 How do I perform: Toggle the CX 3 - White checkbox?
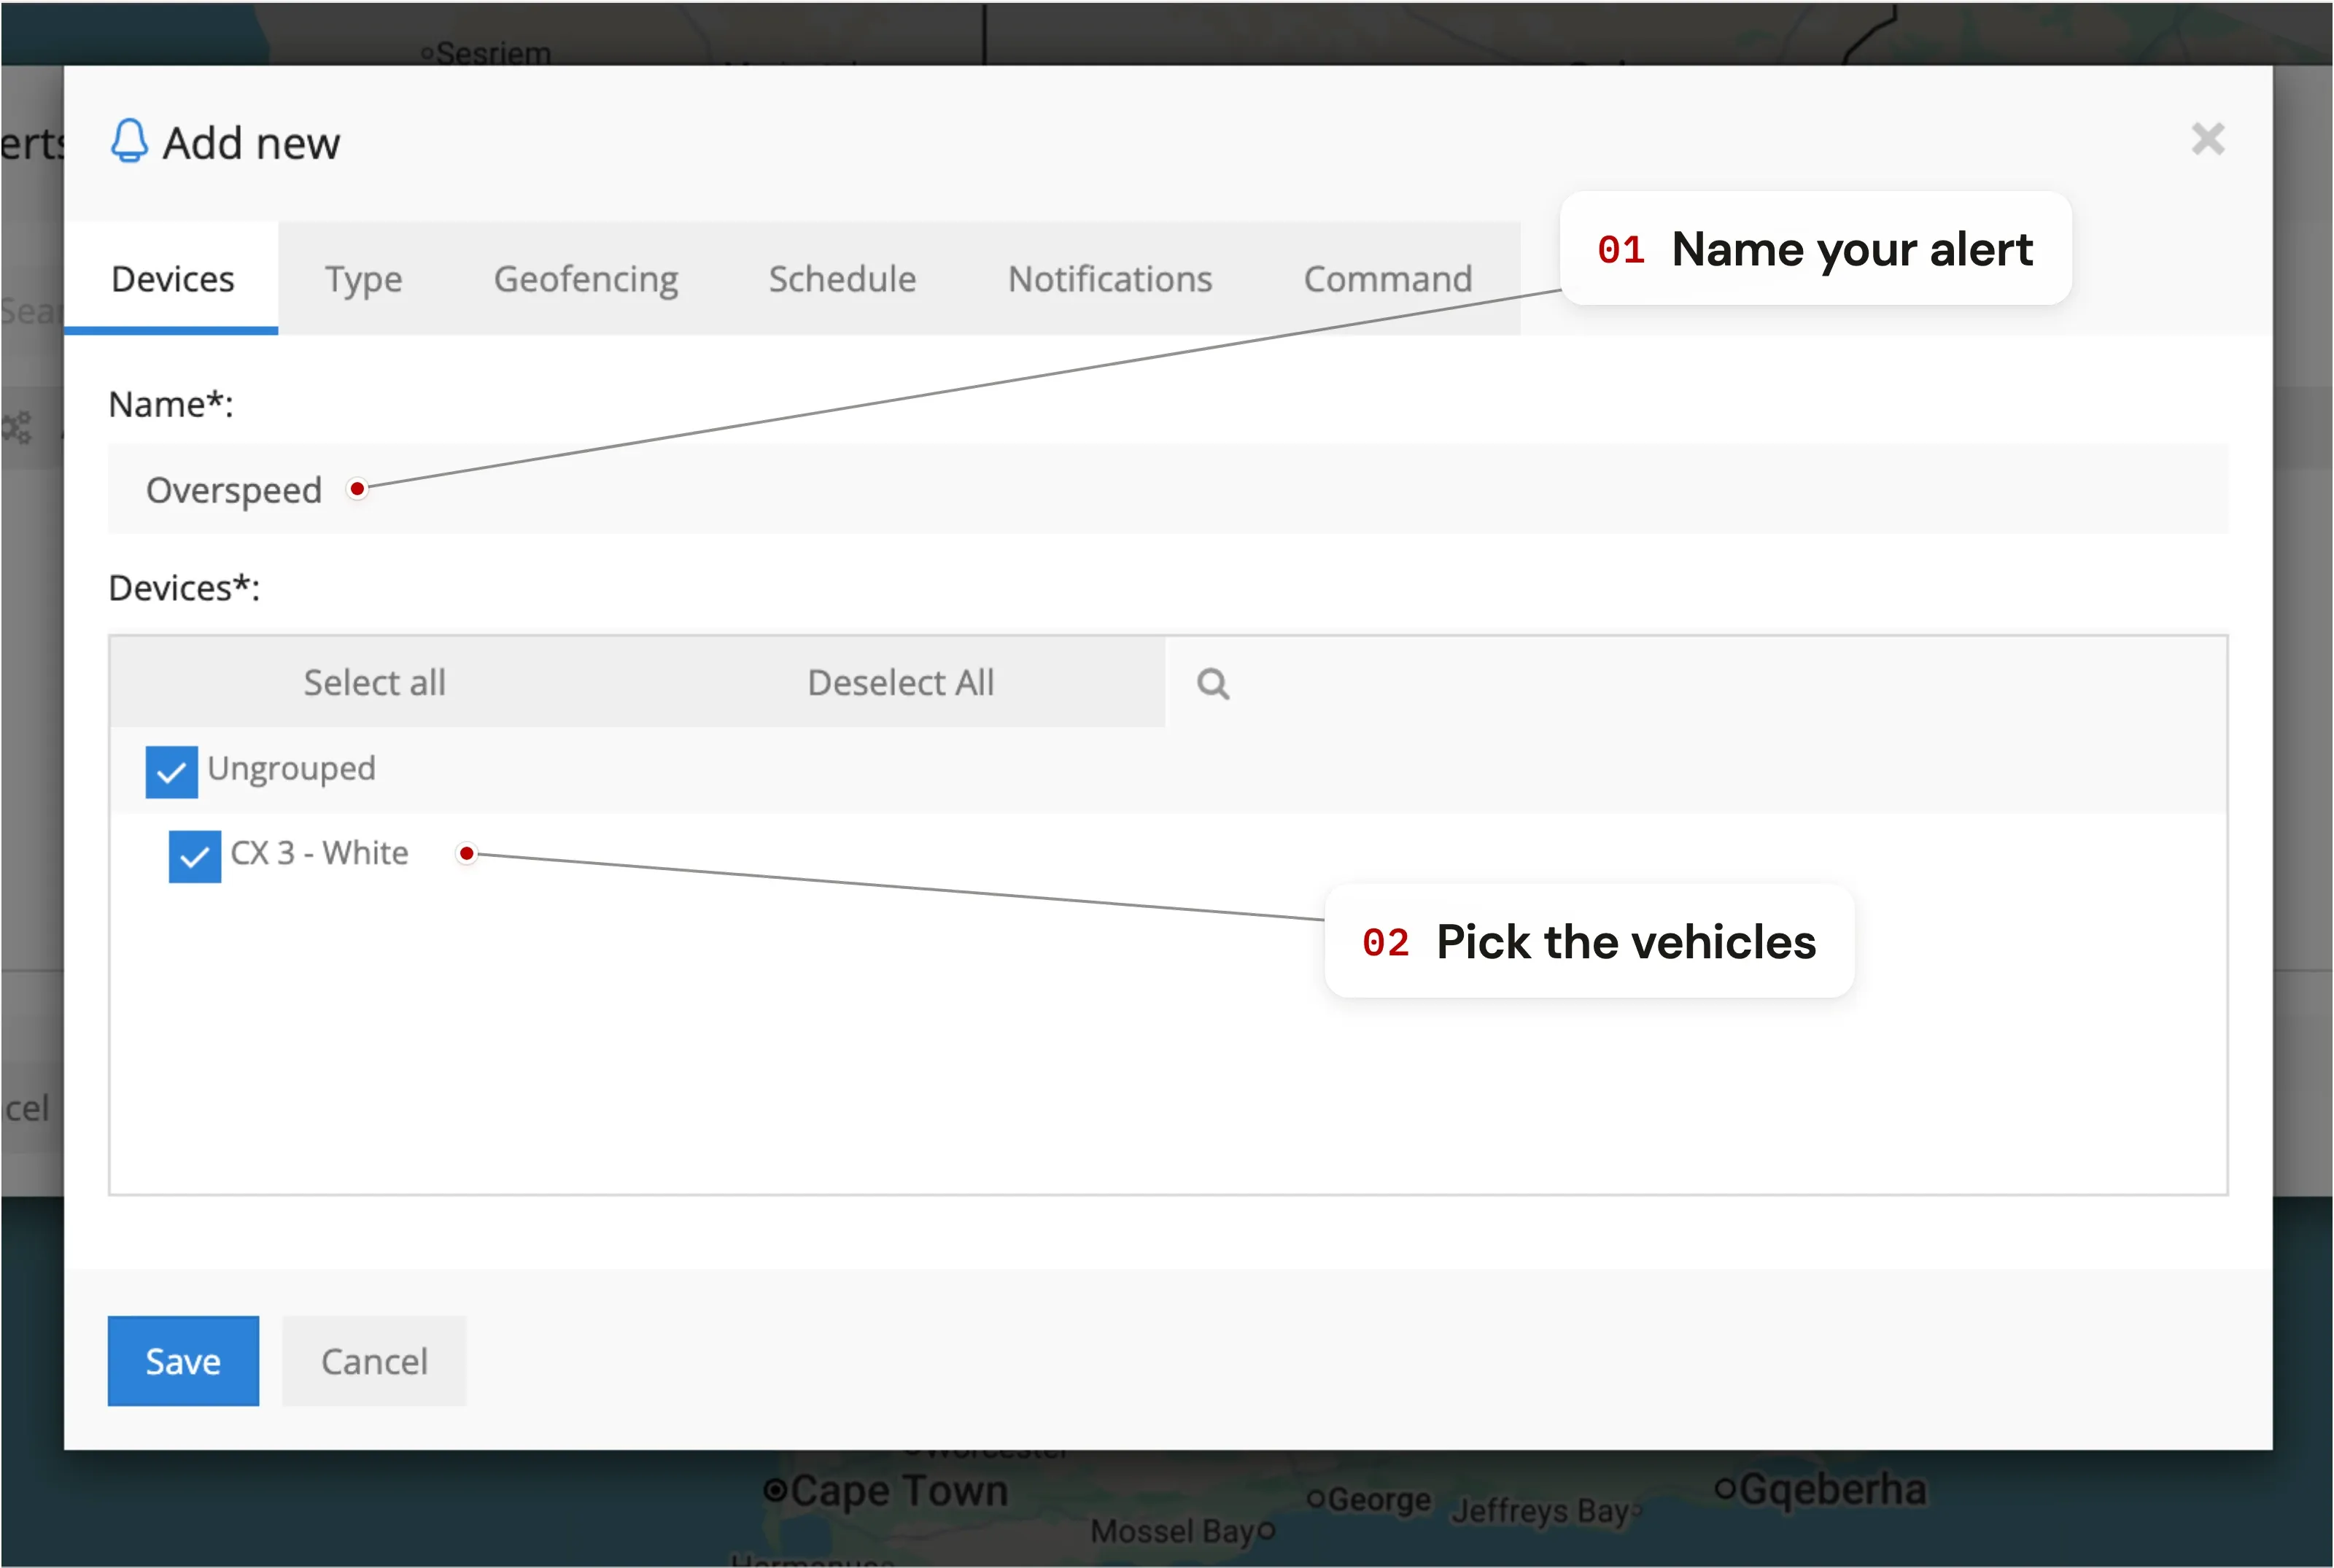pos(195,857)
